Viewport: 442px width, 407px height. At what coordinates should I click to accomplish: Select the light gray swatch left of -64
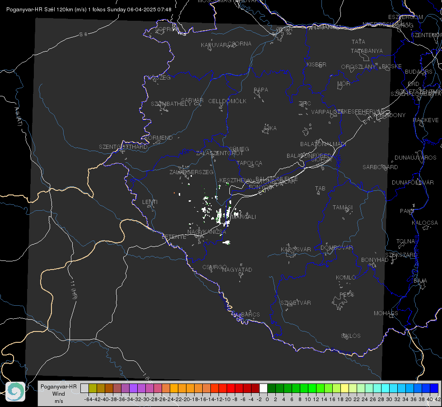[x=84, y=388]
